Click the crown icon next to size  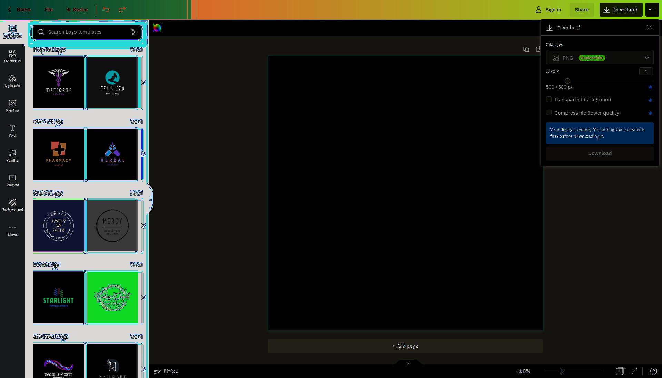pyautogui.click(x=650, y=87)
